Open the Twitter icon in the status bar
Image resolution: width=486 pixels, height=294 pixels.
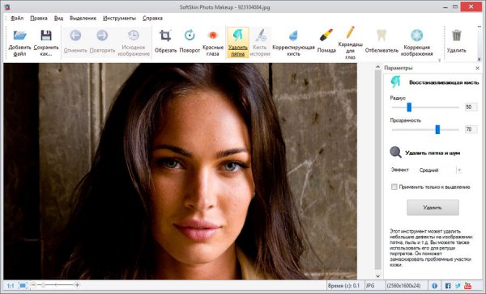[x=458, y=286]
